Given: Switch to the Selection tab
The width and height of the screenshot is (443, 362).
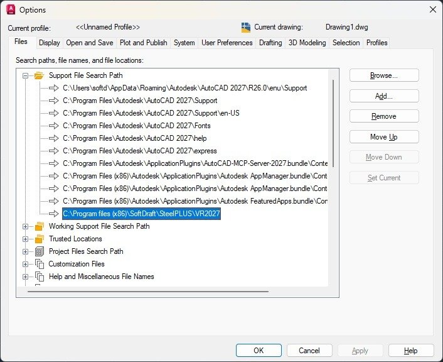Looking at the screenshot, I should pos(346,43).
